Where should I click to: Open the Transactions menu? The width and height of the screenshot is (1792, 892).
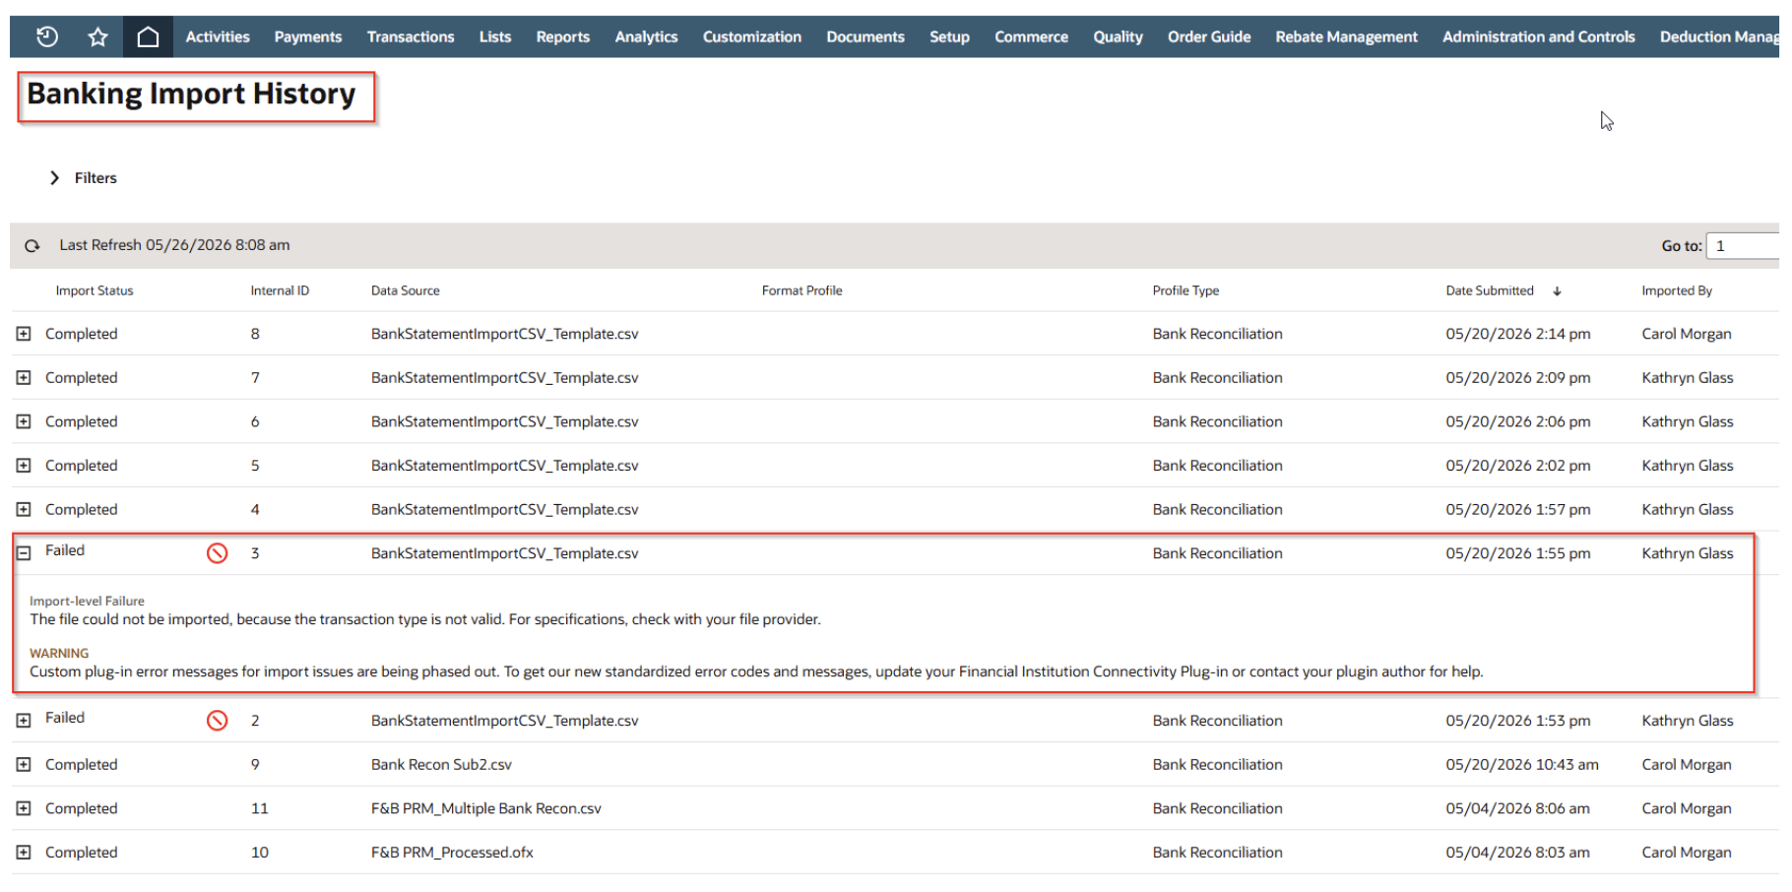click(x=411, y=37)
